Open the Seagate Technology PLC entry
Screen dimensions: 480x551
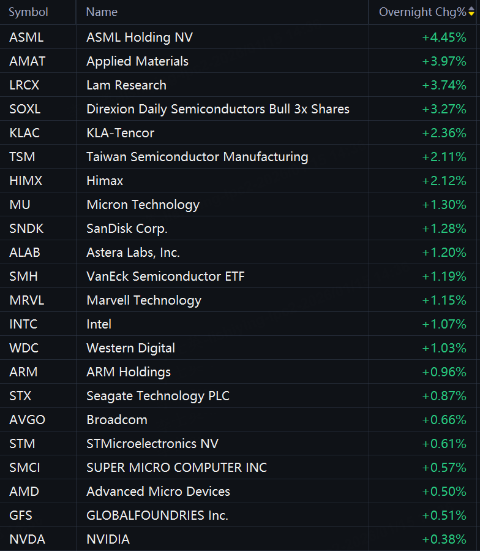click(158, 396)
